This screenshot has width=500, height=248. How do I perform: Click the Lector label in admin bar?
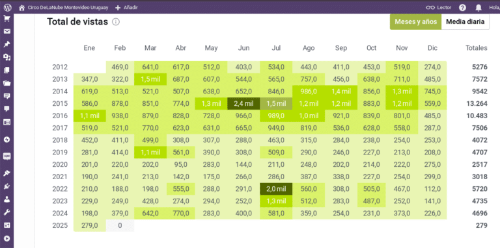click(444, 8)
